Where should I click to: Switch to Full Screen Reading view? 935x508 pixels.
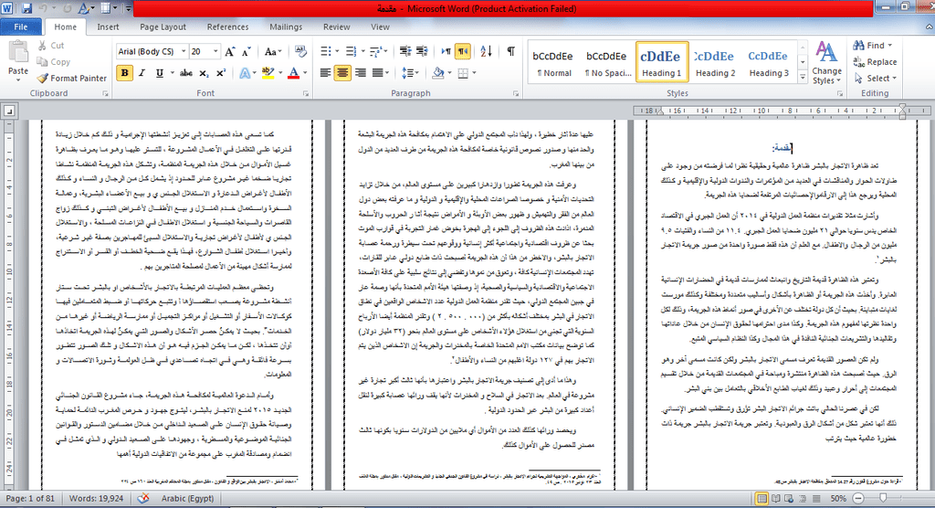(776, 499)
